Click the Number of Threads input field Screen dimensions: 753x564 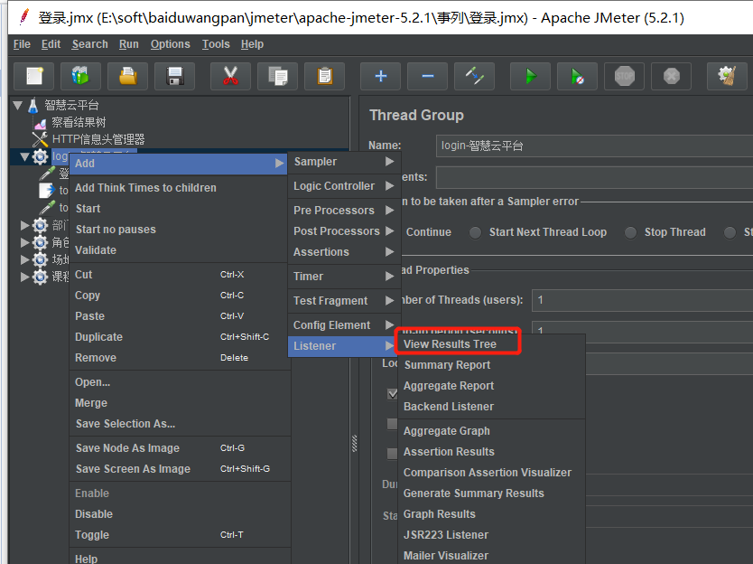642,300
